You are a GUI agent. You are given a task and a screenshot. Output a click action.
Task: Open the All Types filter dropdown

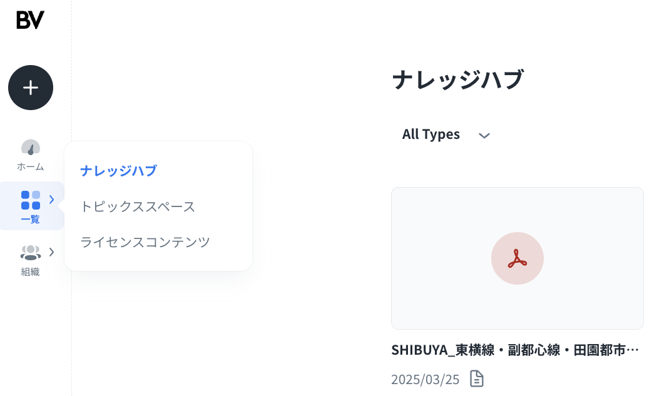coord(431,135)
